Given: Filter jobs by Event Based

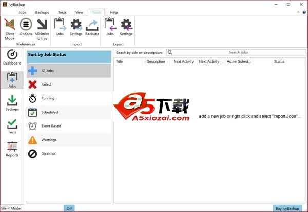Looking at the screenshot, I should click(x=69, y=126).
